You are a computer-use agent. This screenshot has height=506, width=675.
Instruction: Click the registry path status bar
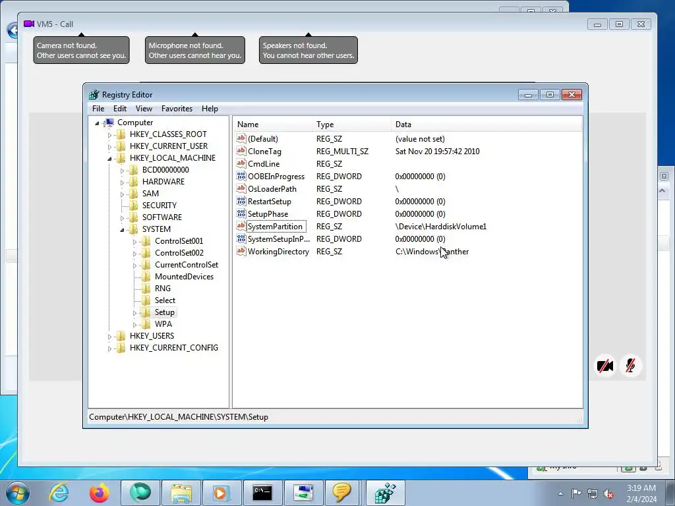[x=336, y=417]
